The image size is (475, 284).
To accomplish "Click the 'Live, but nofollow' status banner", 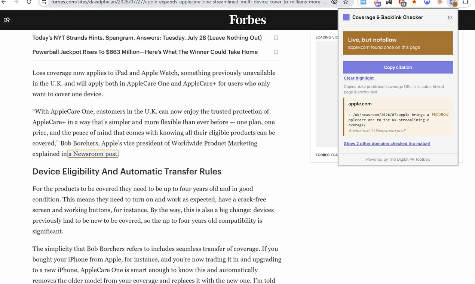I will 398,43.
